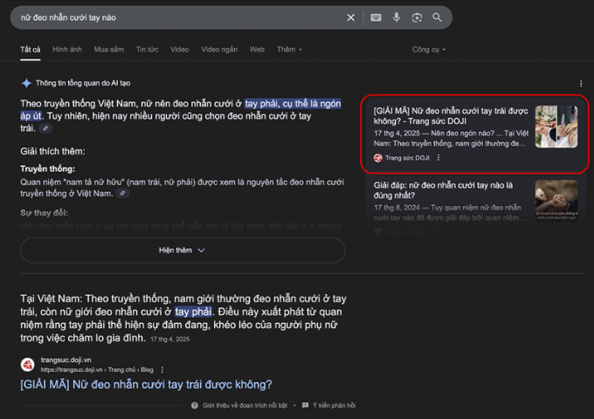Viewport: 594px width, 419px height.
Task: Click 'Giải thích thêm:' heading
Action: (x=52, y=151)
